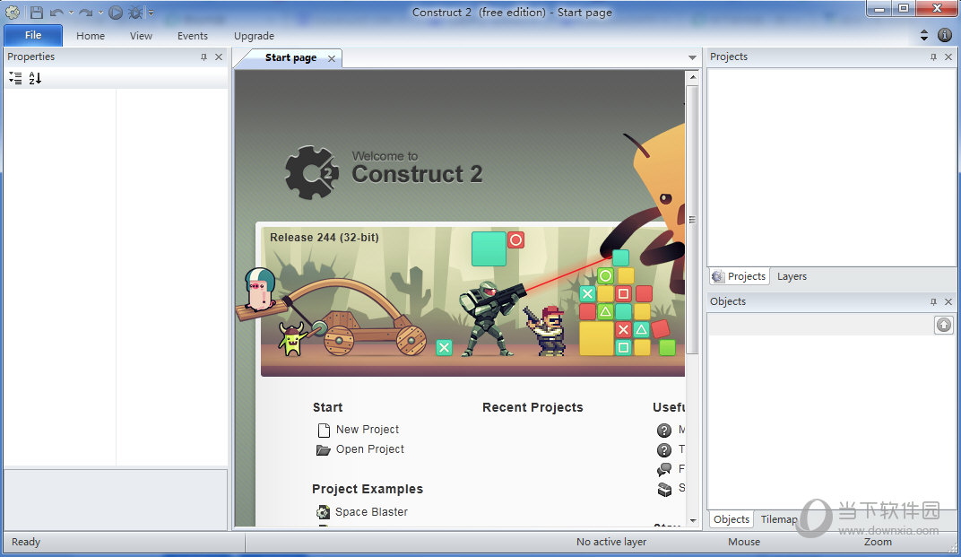Image resolution: width=961 pixels, height=557 pixels.
Task: Click the start page vertical scrollbar thumb
Action: pos(693,220)
